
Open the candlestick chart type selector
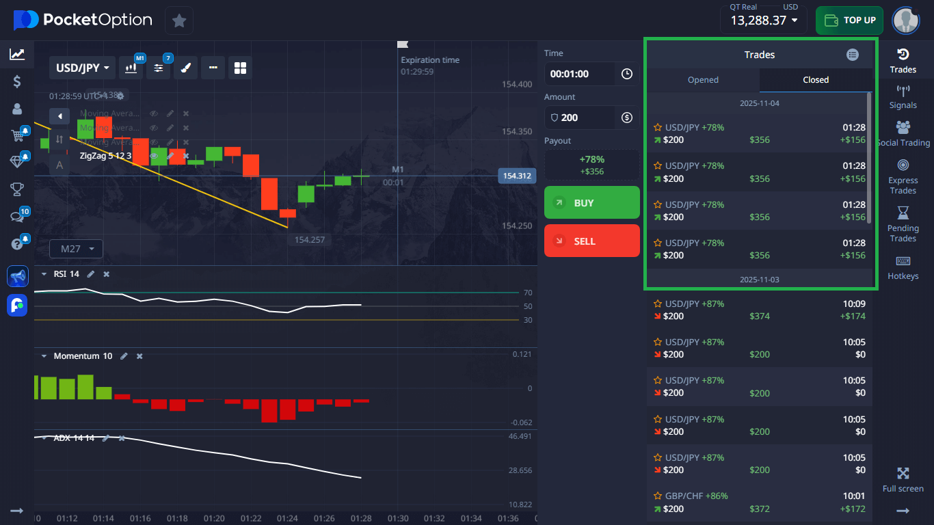coord(131,68)
